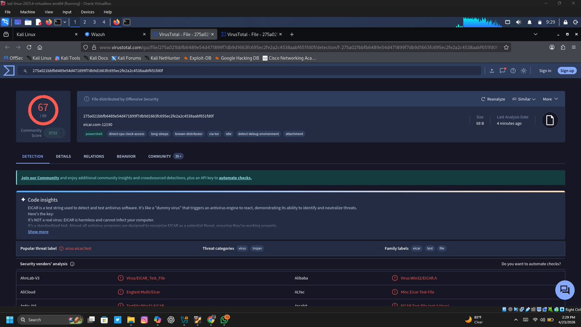Click the Firefox reload button

[29, 47]
